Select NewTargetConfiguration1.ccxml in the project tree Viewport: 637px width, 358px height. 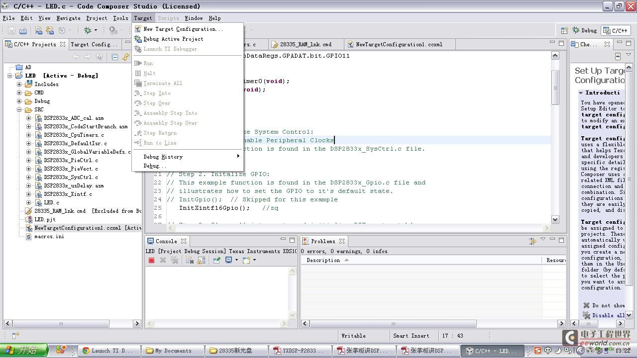(x=88, y=228)
